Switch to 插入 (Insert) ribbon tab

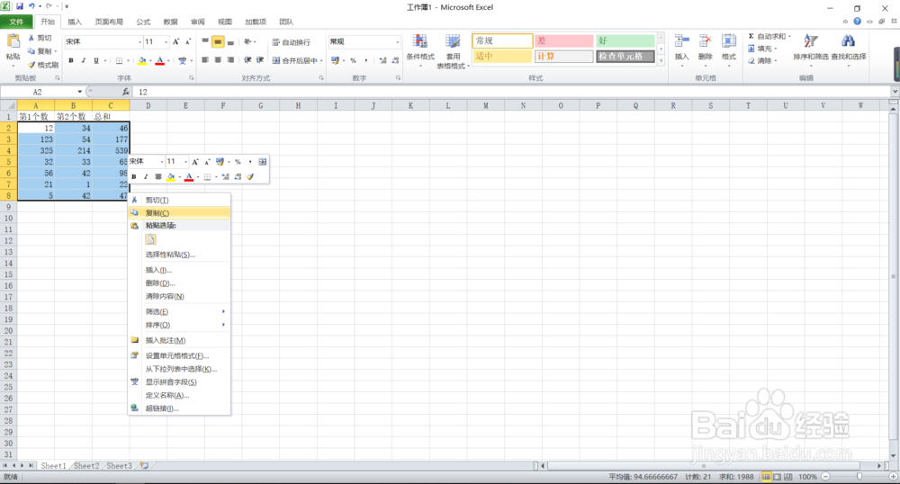pyautogui.click(x=75, y=22)
